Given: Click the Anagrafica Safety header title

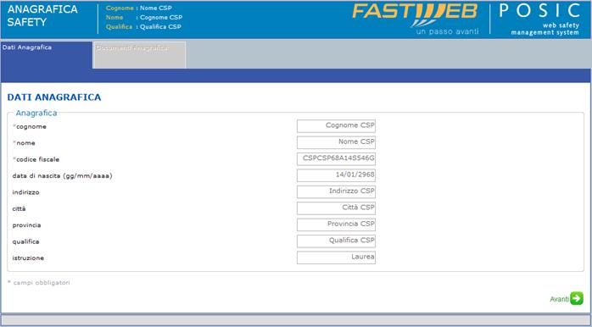Looking at the screenshot, I should (42, 16).
